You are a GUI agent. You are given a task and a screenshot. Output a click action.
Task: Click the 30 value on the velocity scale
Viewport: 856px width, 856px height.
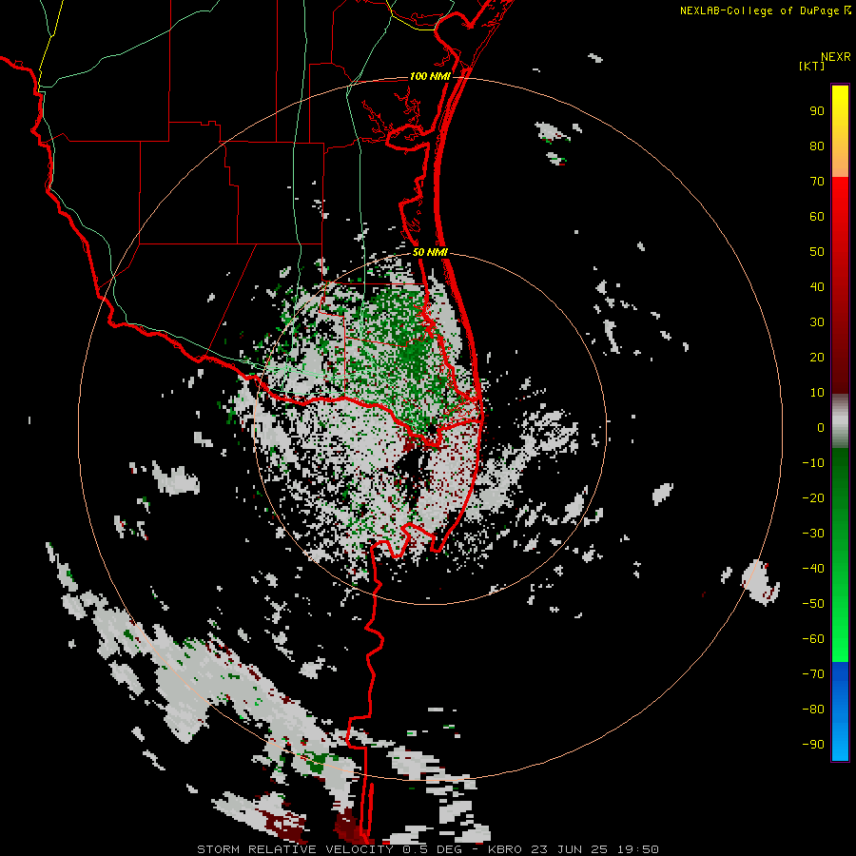point(817,322)
